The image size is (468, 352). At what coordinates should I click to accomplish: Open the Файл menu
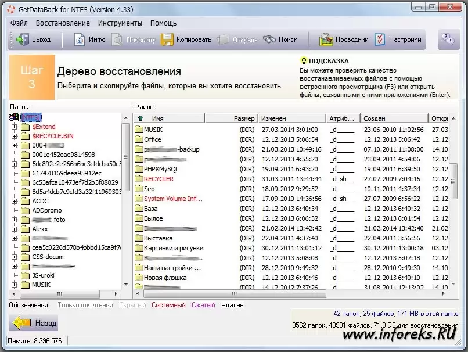tap(19, 23)
